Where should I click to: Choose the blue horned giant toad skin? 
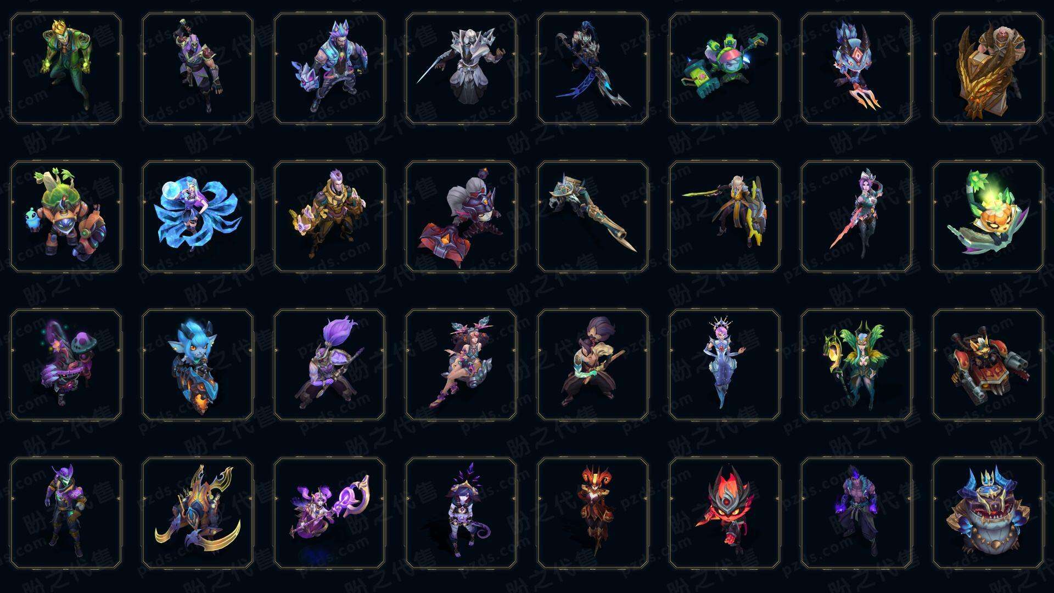coord(988,513)
